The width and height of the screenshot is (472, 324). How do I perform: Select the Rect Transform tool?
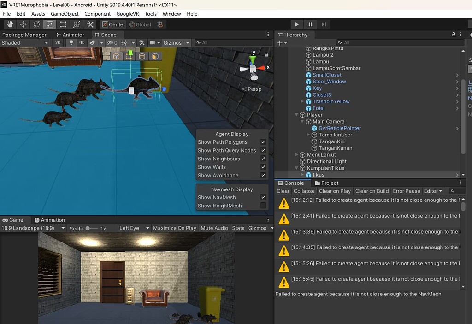[x=62, y=24]
